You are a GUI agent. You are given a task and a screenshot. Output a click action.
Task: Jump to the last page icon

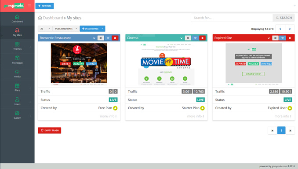click(290, 131)
